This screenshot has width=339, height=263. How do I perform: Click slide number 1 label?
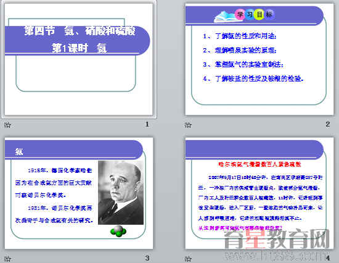click(147, 124)
